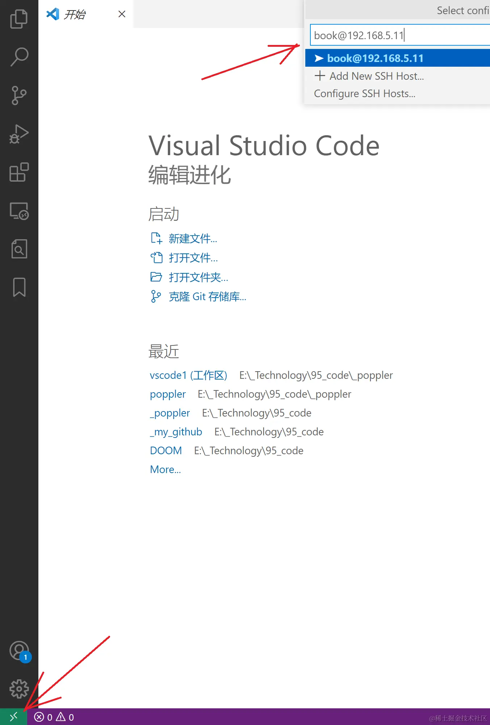The image size is (490, 725).
Task: Click the SSH host input field
Action: pos(400,35)
